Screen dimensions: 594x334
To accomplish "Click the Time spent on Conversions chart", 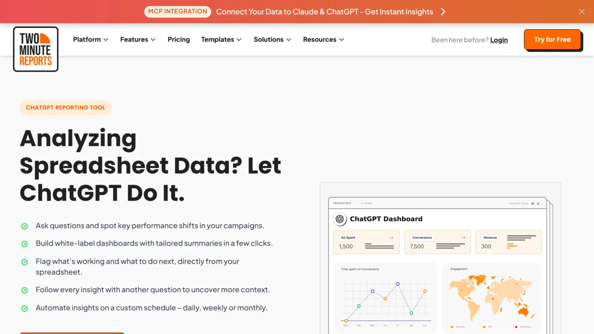I will [x=386, y=298].
